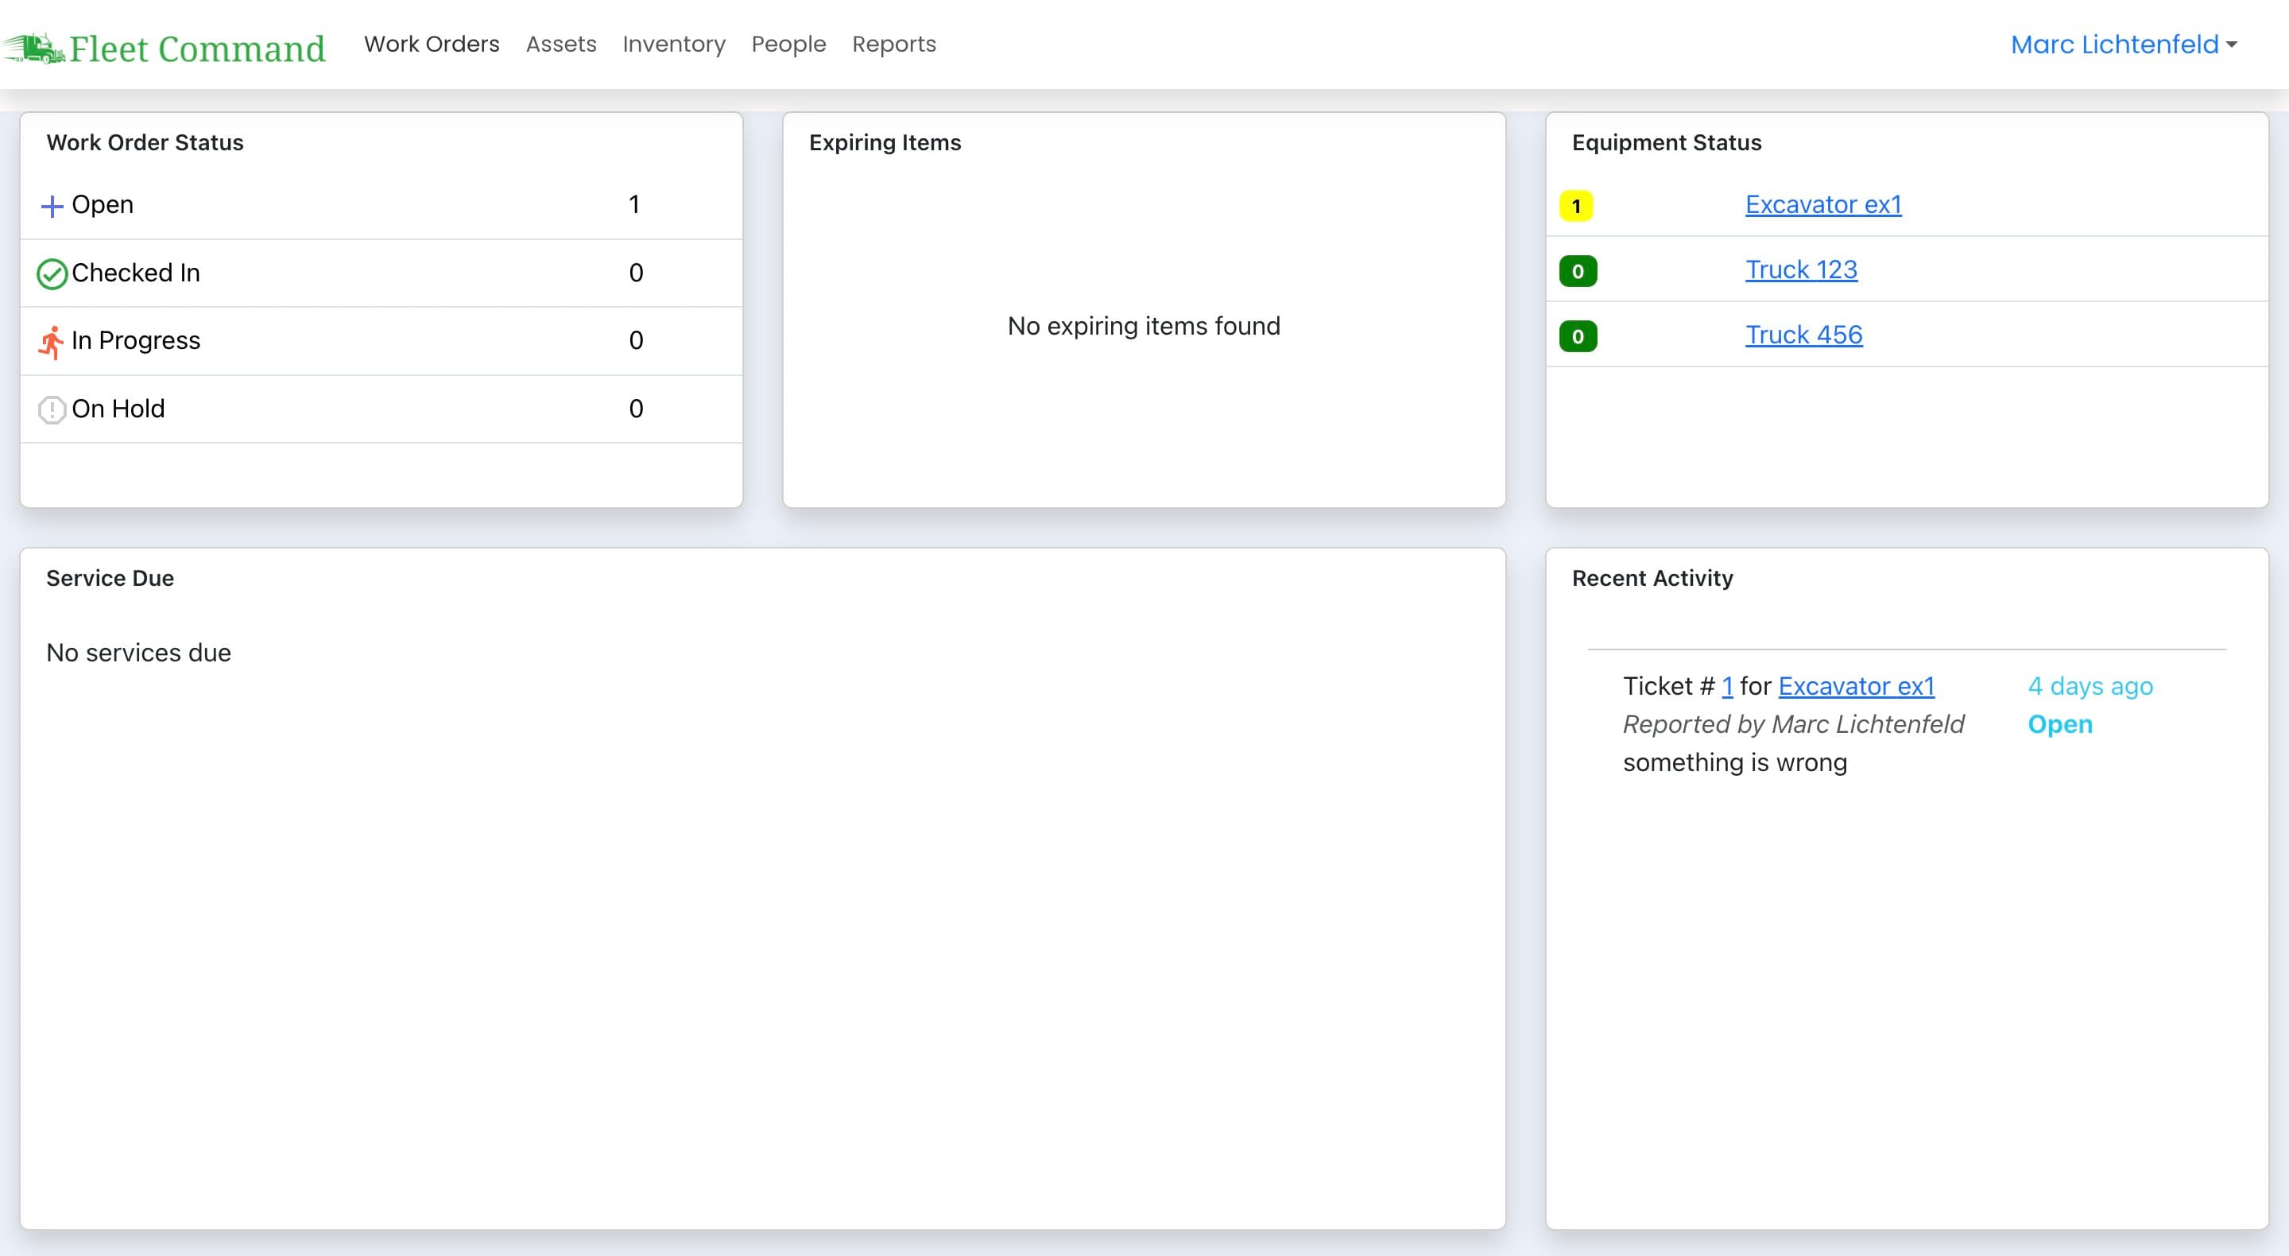
Task: Open the Work Orders menu
Action: click(432, 45)
